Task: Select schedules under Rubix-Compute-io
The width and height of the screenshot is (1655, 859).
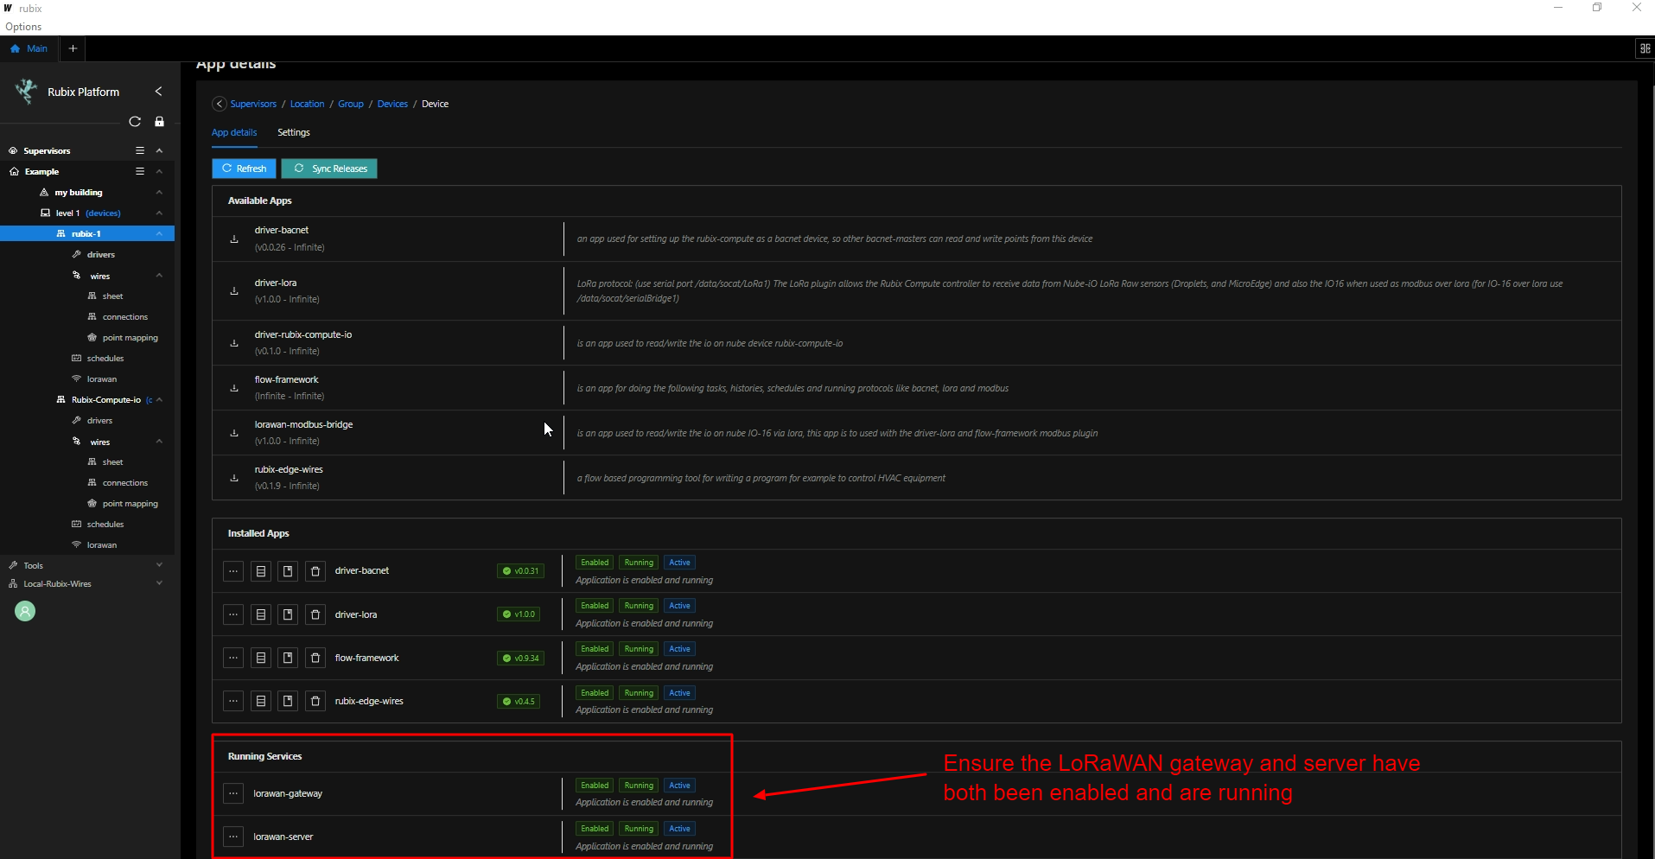Action: coord(105,525)
